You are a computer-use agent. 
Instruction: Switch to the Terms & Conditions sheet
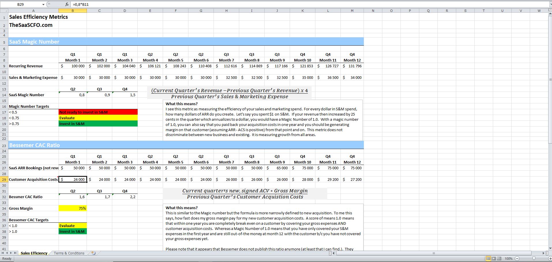coord(69,253)
